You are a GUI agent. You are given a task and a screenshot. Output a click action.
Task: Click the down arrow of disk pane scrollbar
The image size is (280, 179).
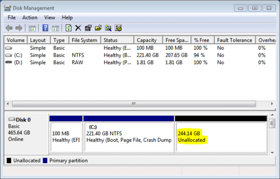(273, 152)
